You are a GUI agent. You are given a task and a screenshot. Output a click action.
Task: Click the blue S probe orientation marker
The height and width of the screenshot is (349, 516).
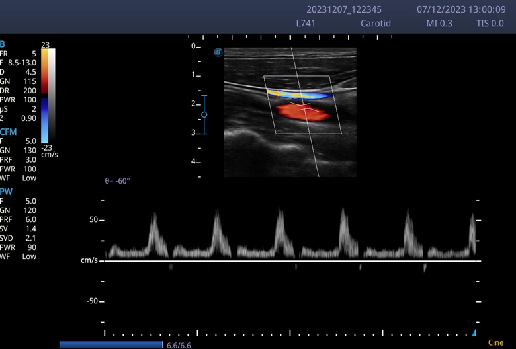tap(218, 52)
